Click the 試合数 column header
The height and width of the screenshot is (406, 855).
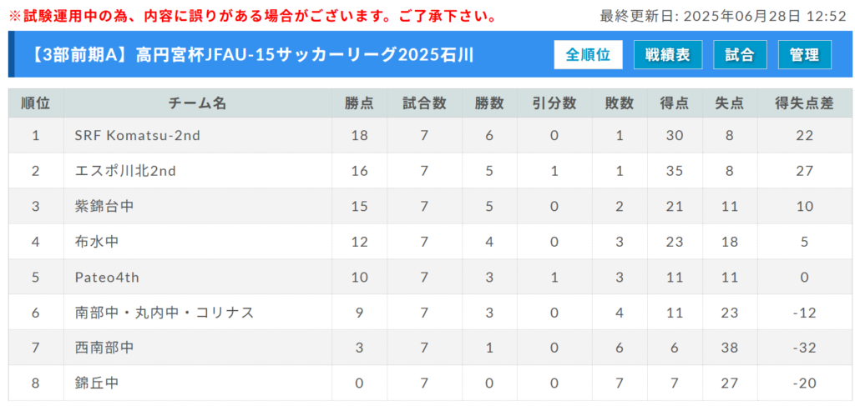point(424,103)
